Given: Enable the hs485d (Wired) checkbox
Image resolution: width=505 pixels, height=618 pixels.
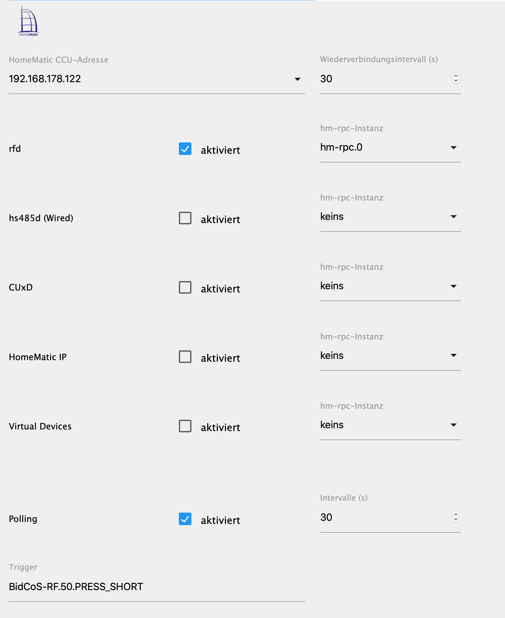Looking at the screenshot, I should [185, 218].
